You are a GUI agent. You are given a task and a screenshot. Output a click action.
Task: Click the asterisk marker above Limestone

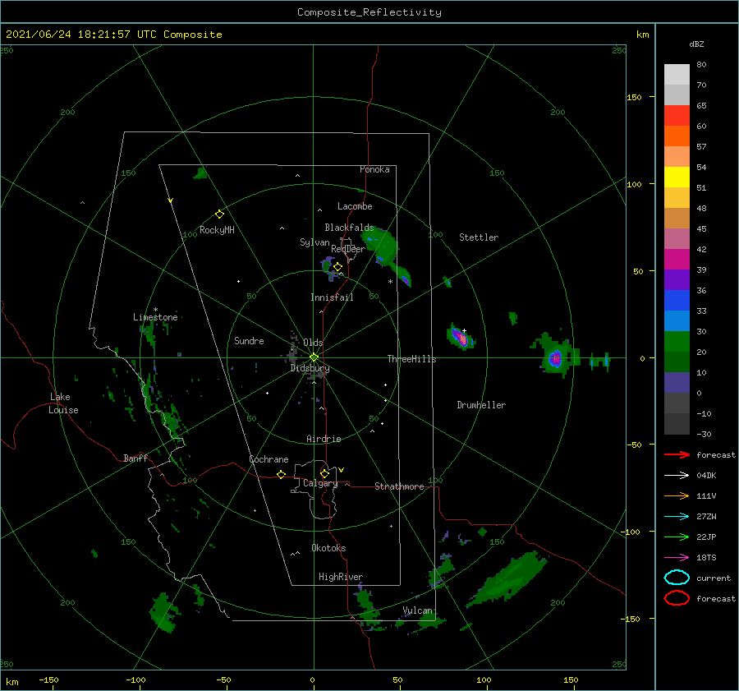click(x=155, y=310)
